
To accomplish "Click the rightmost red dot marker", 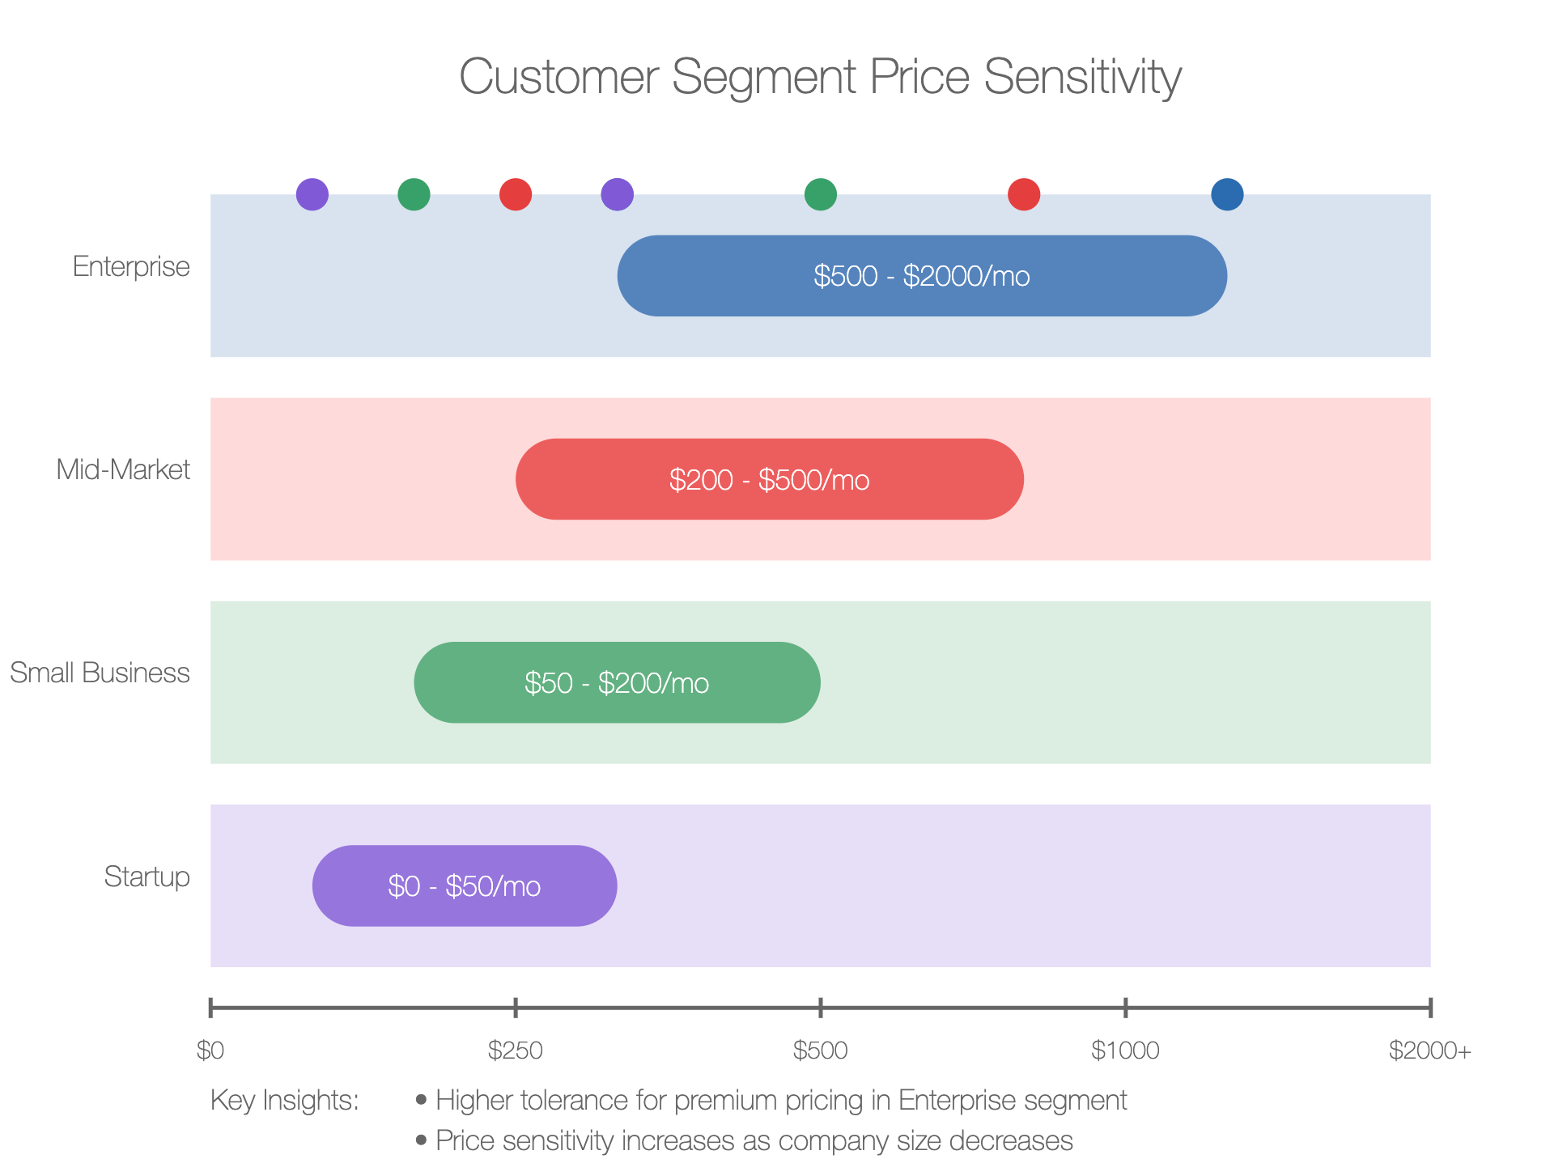I will [1023, 194].
